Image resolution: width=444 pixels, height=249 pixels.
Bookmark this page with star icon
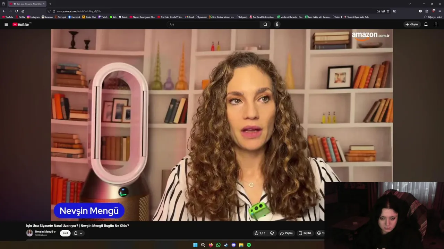point(388,11)
